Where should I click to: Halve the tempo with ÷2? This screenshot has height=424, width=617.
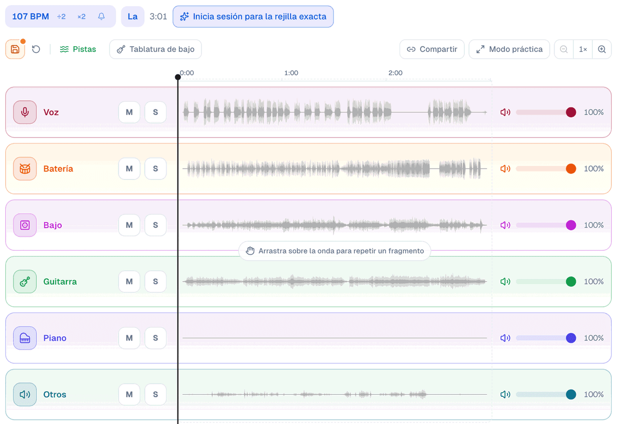tap(61, 16)
